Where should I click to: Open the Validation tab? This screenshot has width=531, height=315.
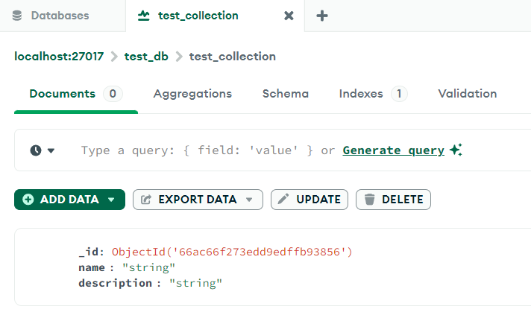[x=468, y=94]
